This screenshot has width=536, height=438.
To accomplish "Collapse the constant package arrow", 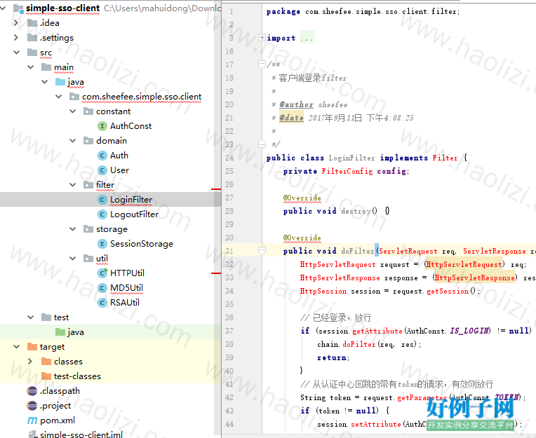I will click(x=72, y=111).
